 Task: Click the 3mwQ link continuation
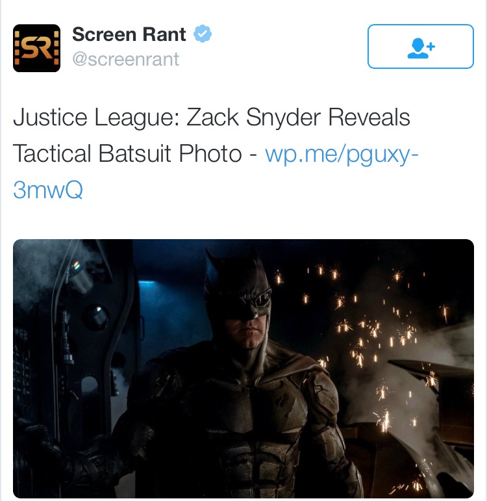(48, 190)
